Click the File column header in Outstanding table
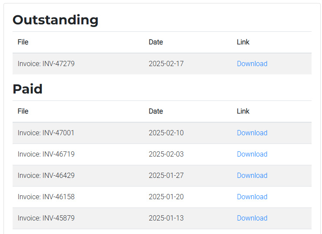The image size is (322, 234). 23,42
